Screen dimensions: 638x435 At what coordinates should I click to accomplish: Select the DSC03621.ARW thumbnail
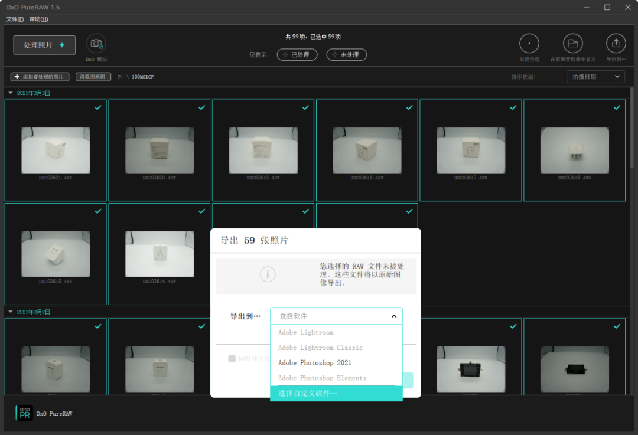[x=56, y=151]
